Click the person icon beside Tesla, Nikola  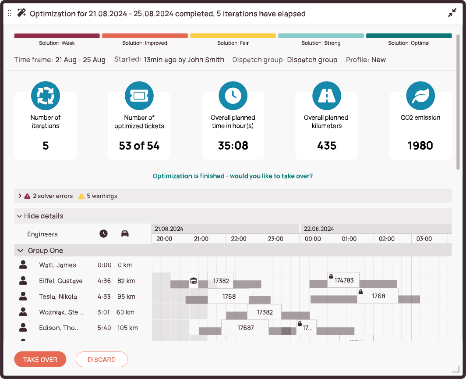23,297
